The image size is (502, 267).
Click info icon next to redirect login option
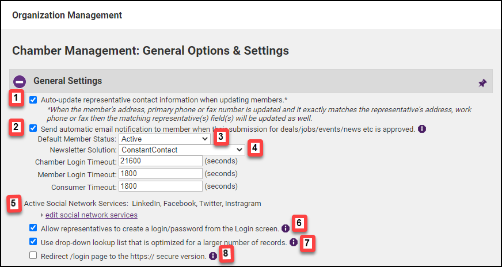pyautogui.click(x=212, y=256)
